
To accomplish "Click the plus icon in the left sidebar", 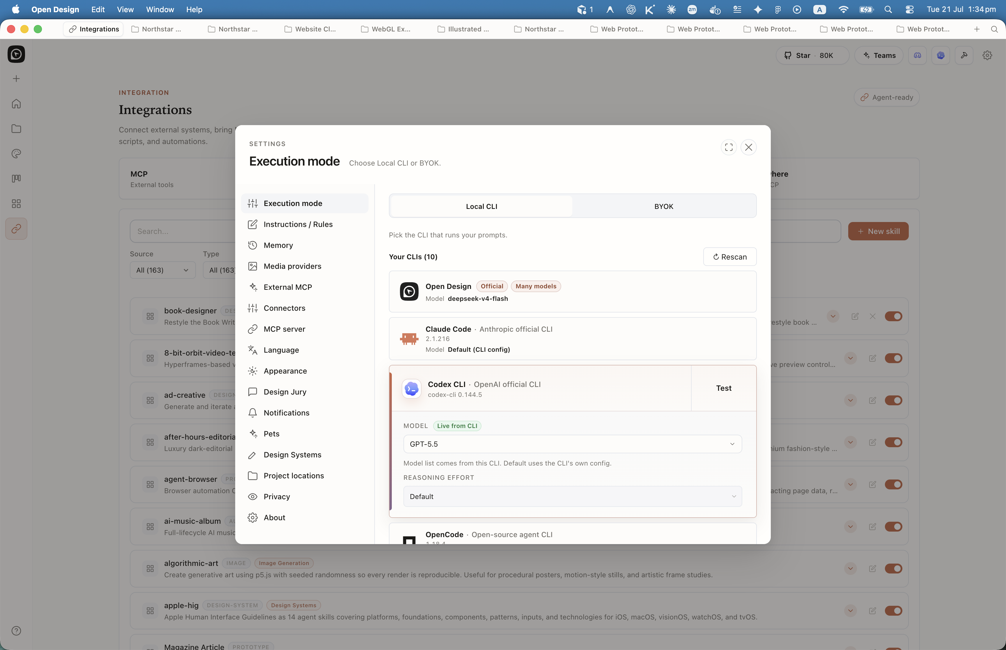I will (16, 79).
